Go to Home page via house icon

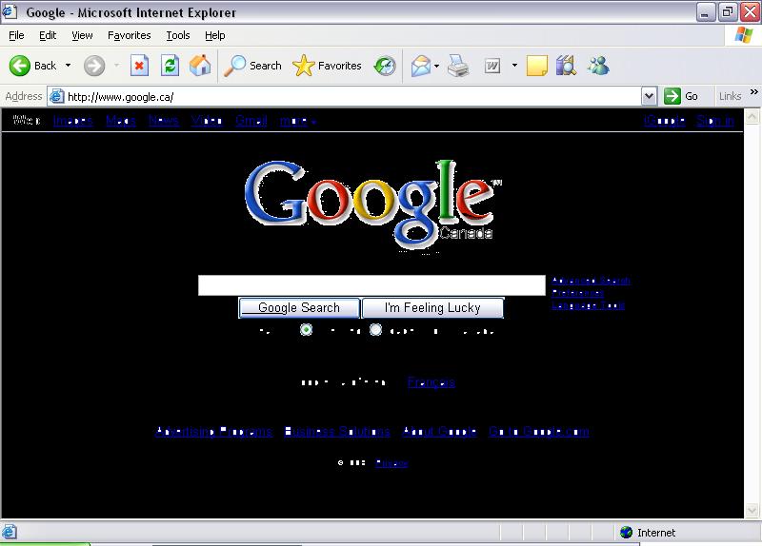tap(200, 66)
